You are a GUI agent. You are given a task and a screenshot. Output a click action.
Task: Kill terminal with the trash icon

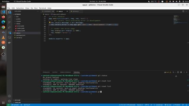click(181, 72)
